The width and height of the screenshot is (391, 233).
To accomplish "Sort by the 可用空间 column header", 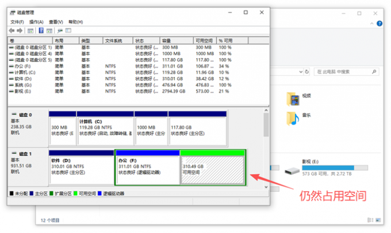I will 205,41.
